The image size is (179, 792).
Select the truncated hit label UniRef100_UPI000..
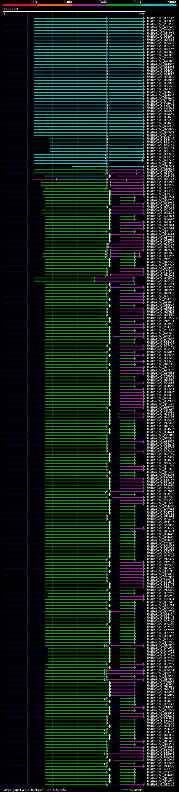(x=162, y=318)
